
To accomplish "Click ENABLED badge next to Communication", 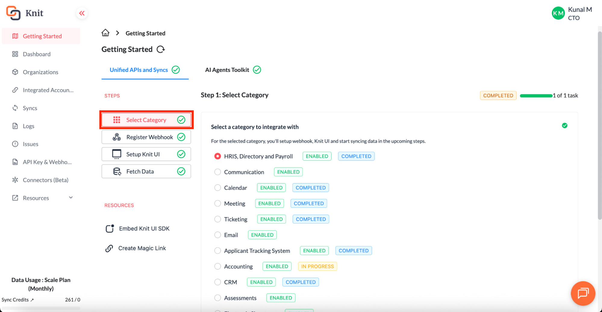I will pos(288,172).
